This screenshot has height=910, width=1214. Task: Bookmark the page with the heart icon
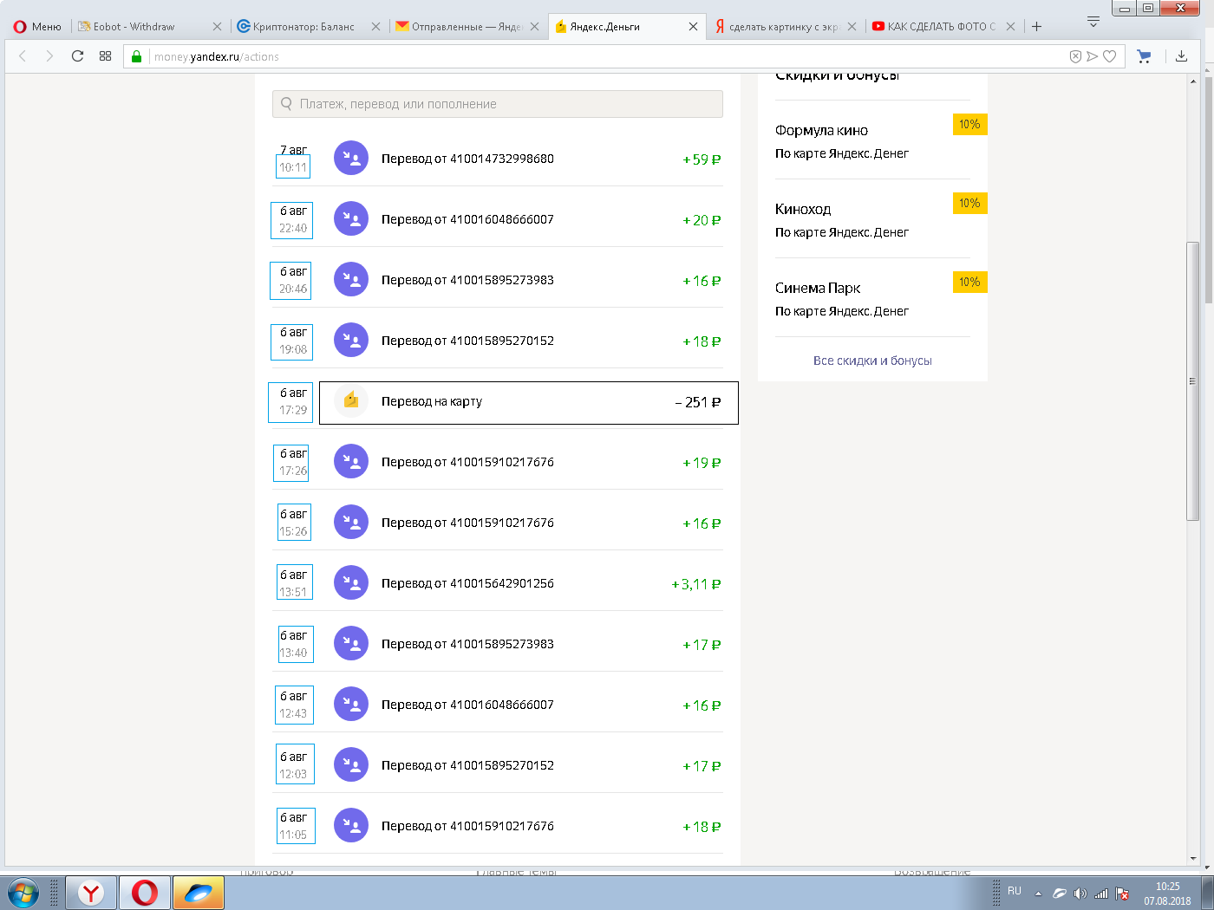click(1109, 56)
